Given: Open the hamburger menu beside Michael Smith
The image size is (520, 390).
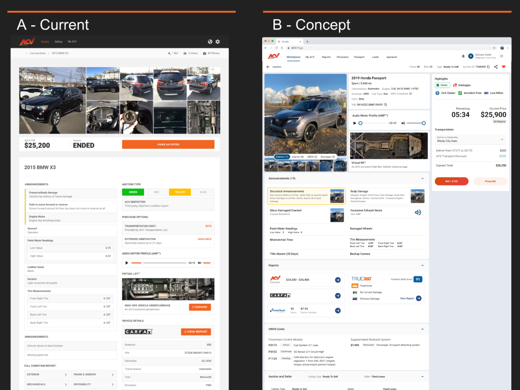Looking at the screenshot, I should click(502, 57).
